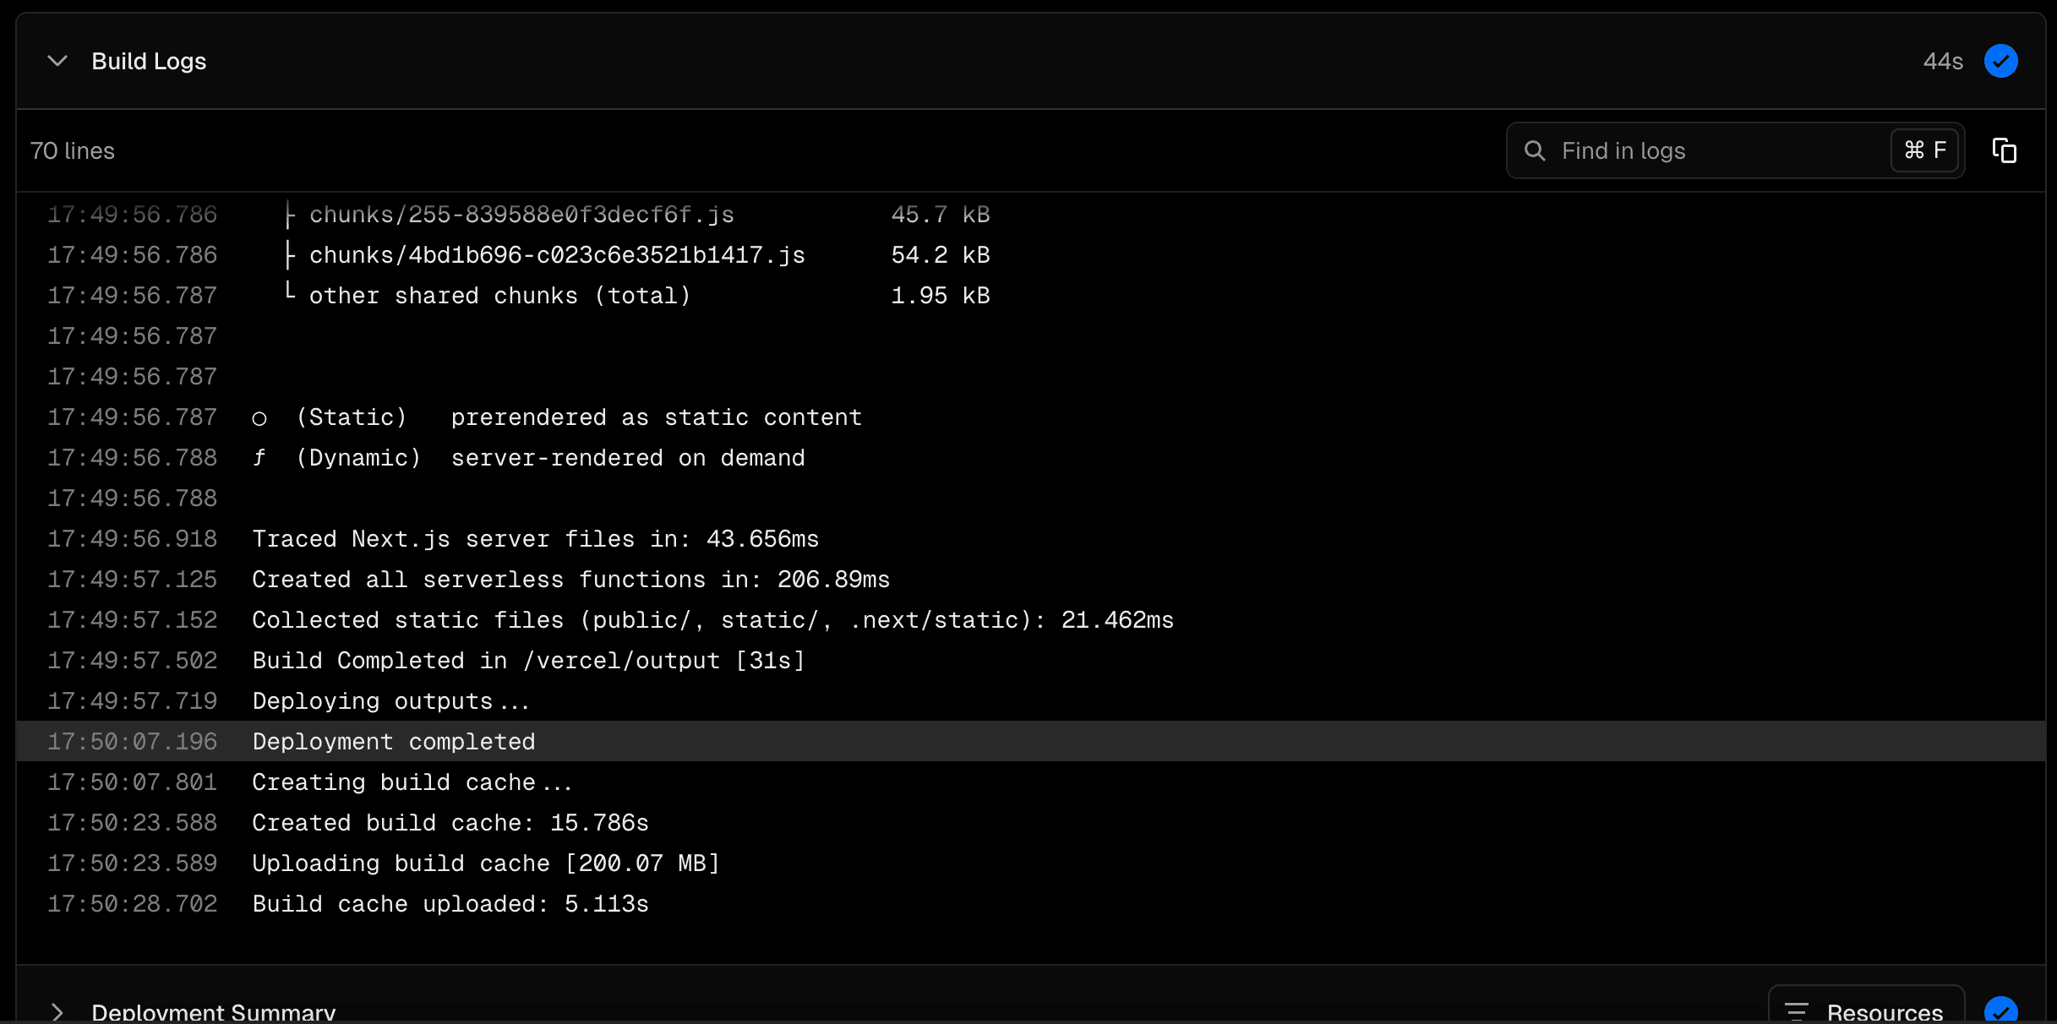Click the Build Logs header title

pyautogui.click(x=149, y=61)
